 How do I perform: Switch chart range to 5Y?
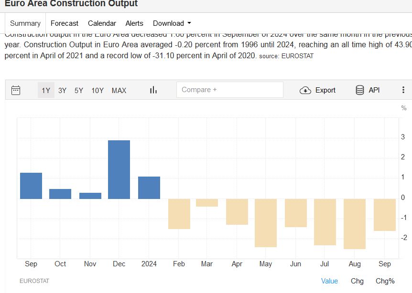click(x=79, y=90)
